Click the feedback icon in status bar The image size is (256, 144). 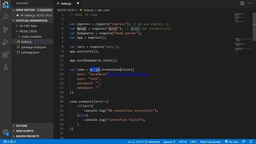tap(244, 142)
